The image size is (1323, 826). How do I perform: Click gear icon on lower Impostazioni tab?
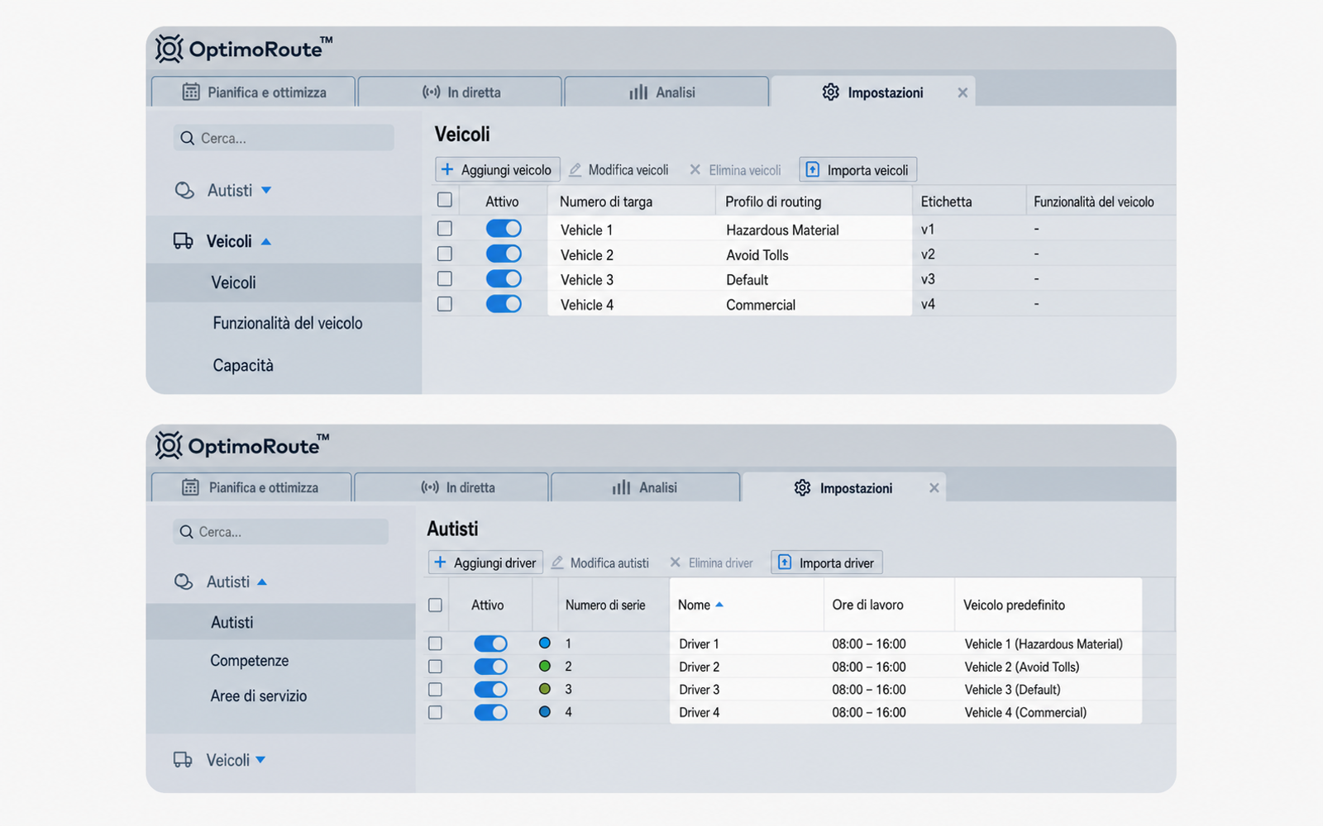pos(802,487)
